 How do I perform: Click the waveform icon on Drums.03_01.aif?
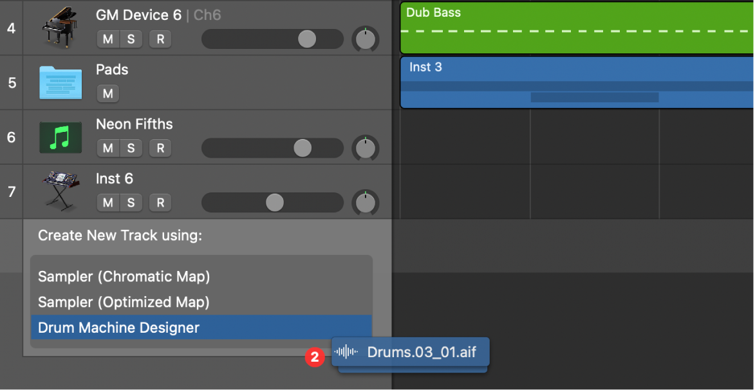coord(347,352)
